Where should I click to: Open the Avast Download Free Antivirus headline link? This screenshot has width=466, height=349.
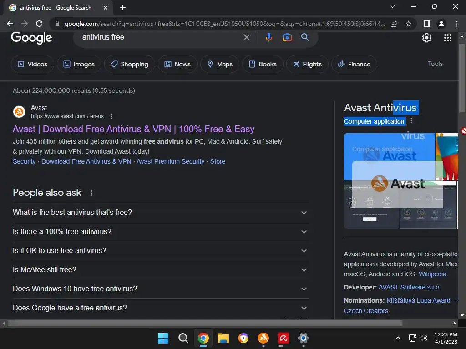133,129
